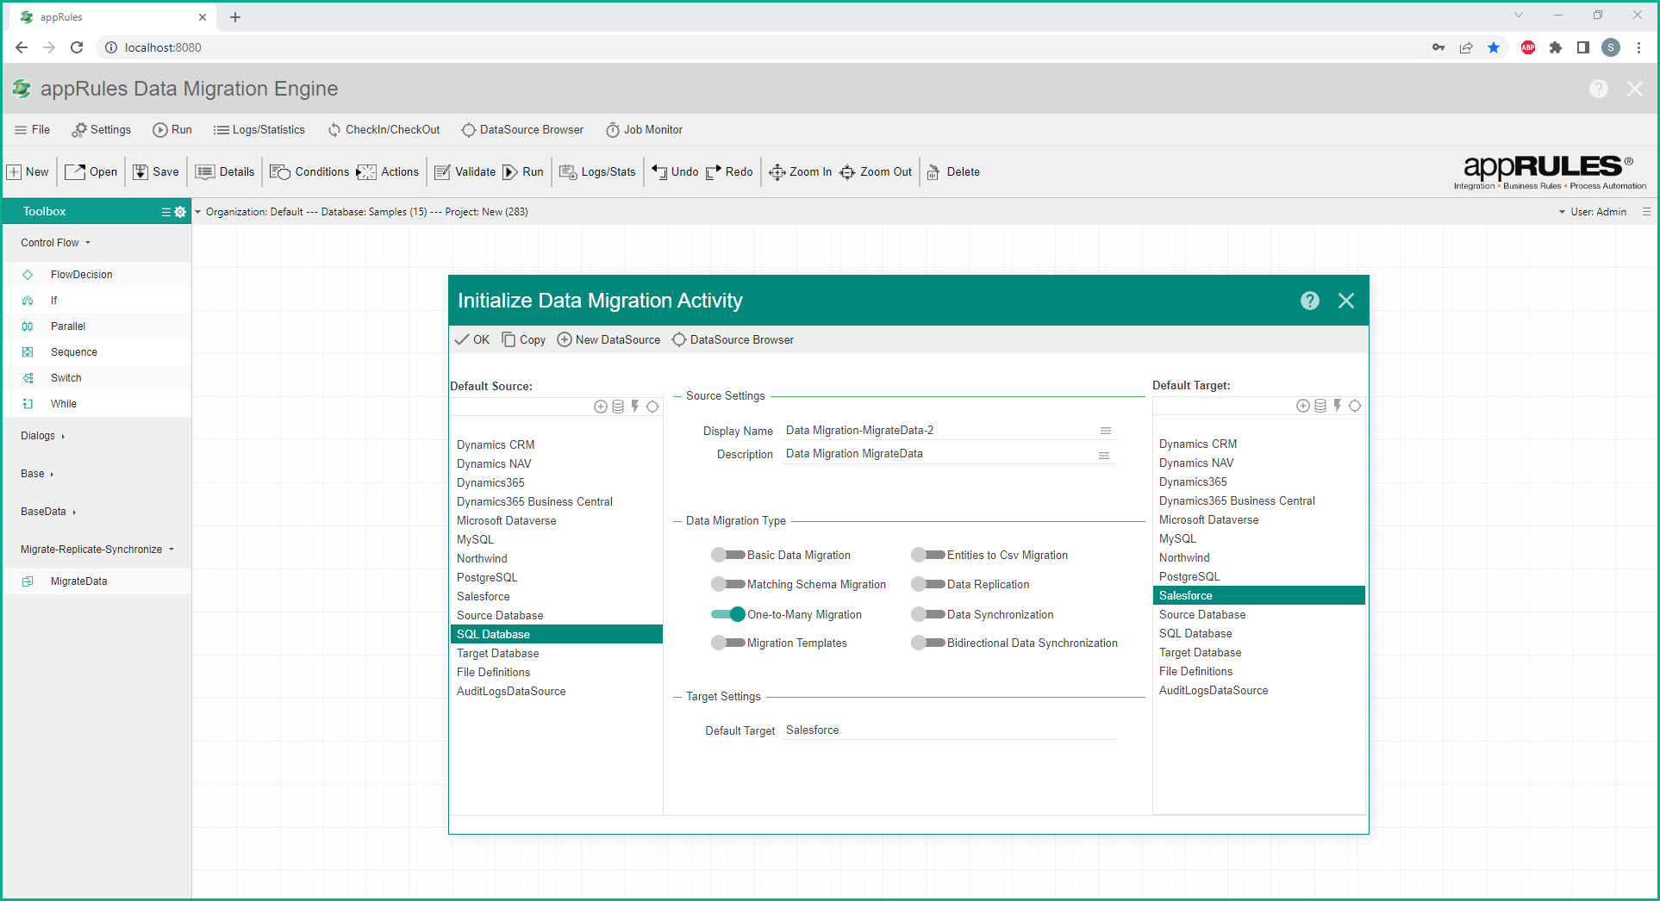The height and width of the screenshot is (901, 1660).
Task: Enable Data Replication toggle
Action: (928, 584)
